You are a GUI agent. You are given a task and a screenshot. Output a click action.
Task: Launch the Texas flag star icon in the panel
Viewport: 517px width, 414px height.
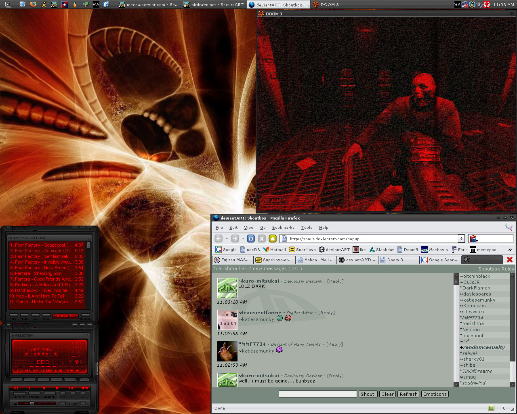[x=65, y=4]
